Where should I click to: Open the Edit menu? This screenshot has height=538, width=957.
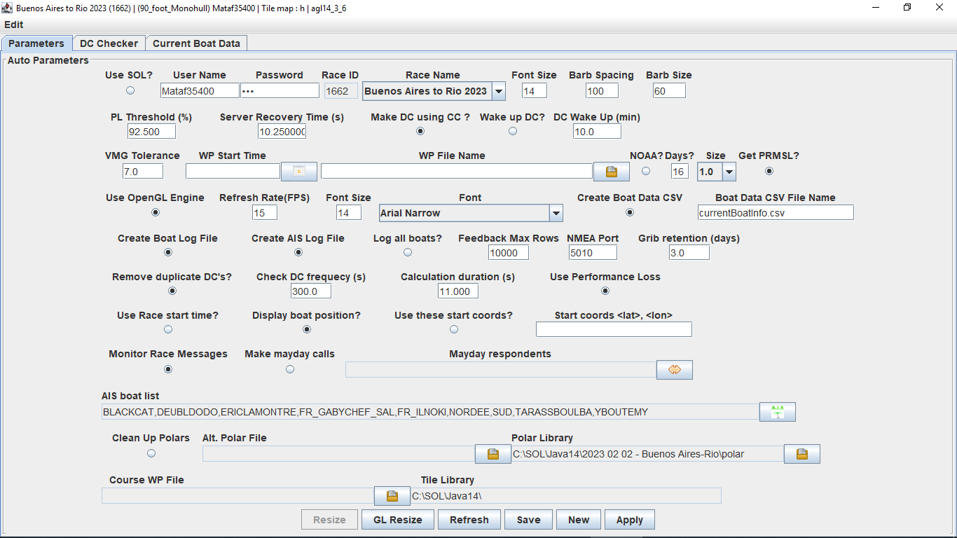tap(14, 25)
